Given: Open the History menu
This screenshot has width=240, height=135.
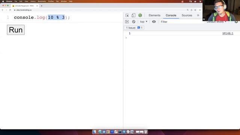Looking at the screenshot, I should [33, 1].
